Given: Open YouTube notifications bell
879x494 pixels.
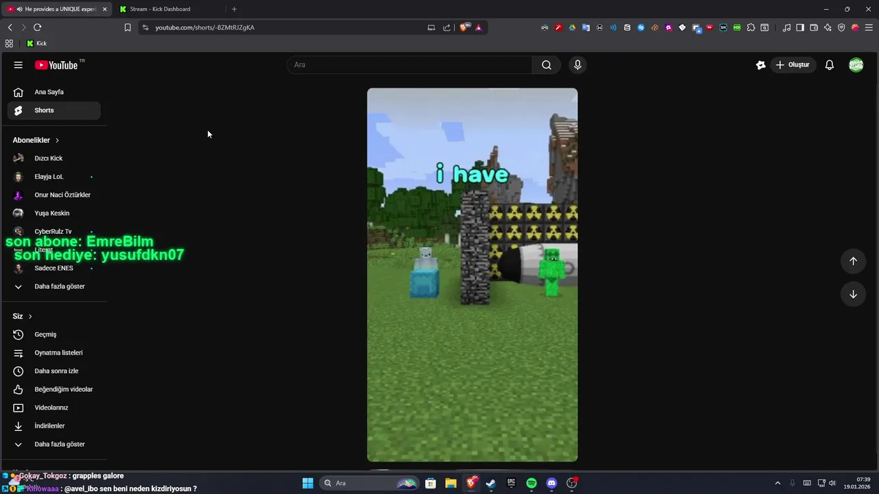Looking at the screenshot, I should [830, 64].
